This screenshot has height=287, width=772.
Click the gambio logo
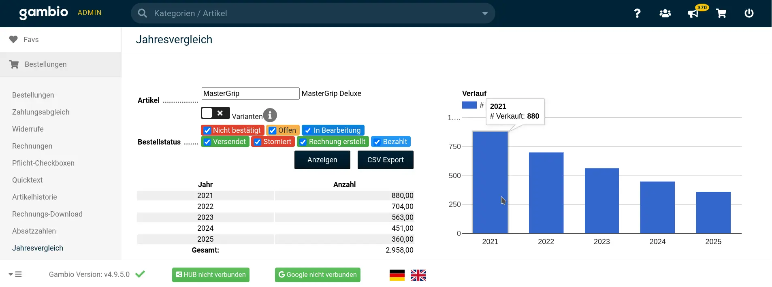pos(44,13)
